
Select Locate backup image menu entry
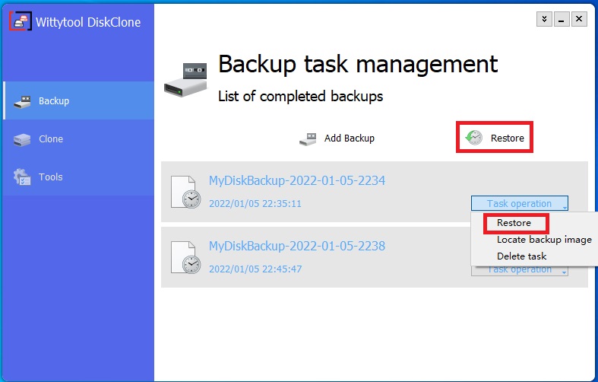[544, 240]
